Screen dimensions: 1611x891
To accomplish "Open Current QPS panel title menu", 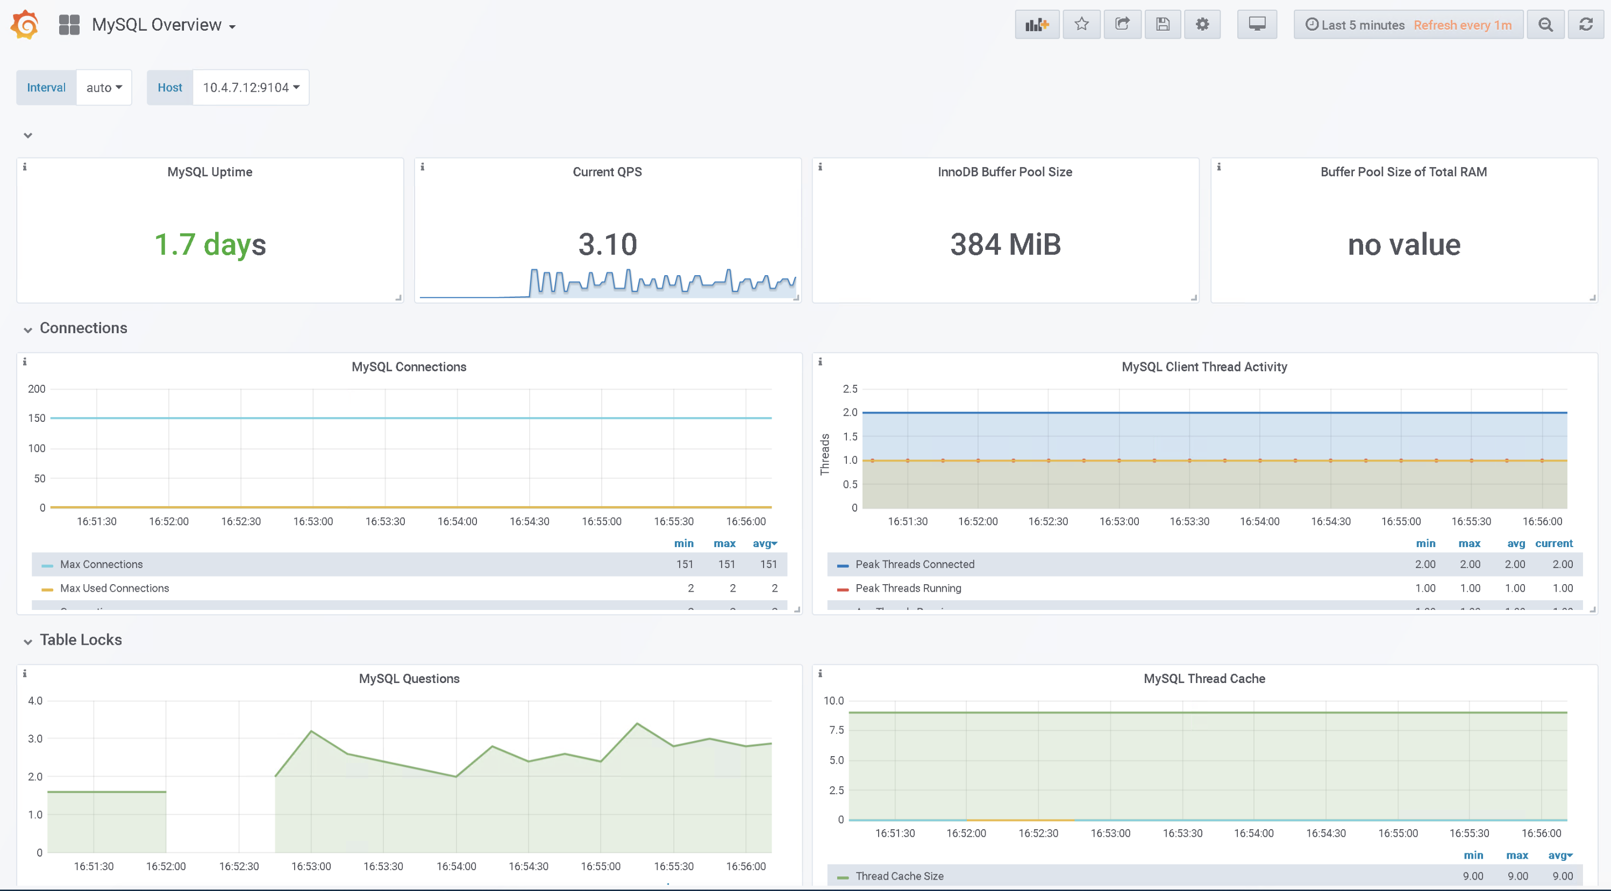I will (607, 172).
